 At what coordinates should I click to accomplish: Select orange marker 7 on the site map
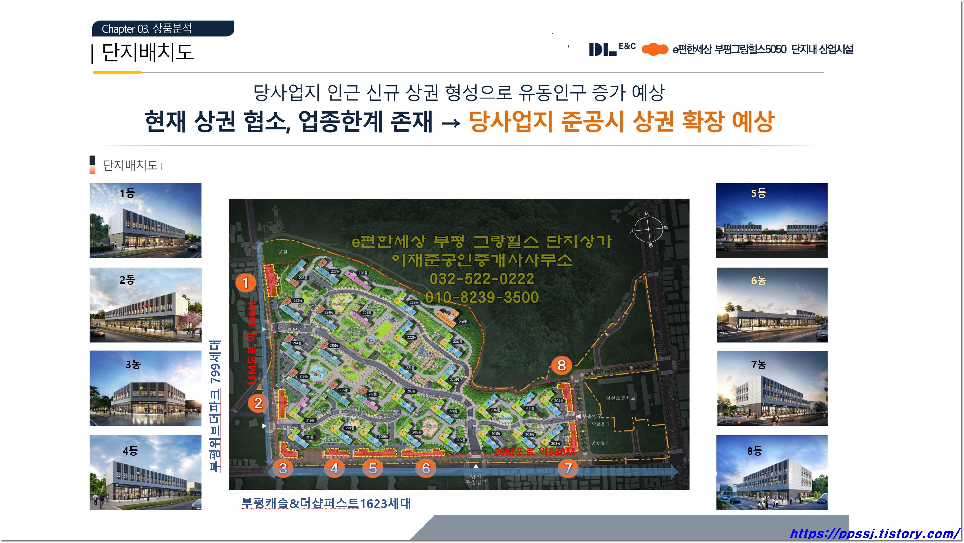(568, 468)
